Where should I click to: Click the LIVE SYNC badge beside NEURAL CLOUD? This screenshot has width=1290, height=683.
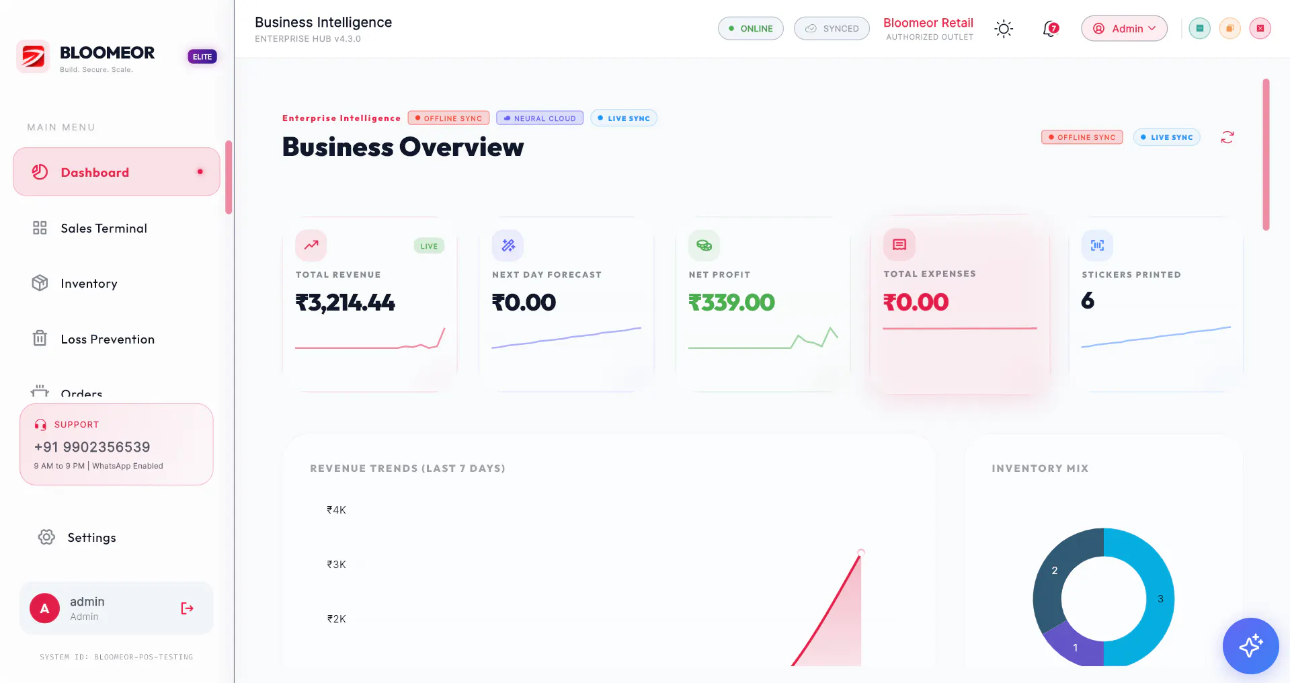[624, 118]
